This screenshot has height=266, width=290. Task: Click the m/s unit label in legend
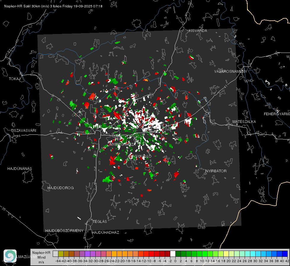pyautogui.click(x=41, y=262)
